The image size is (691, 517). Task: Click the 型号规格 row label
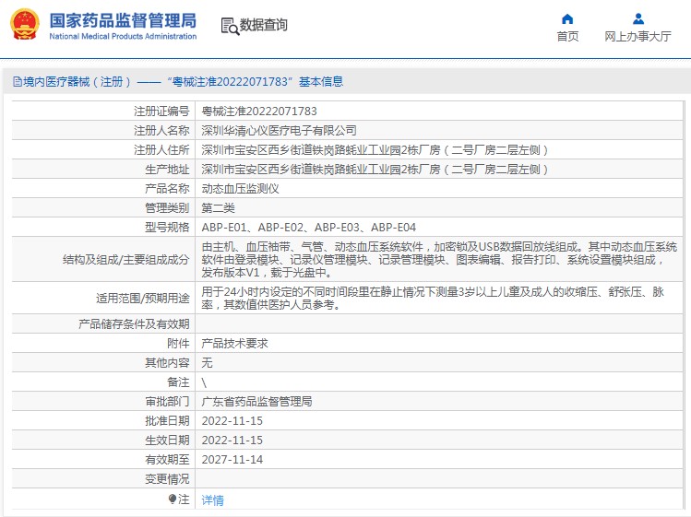pos(167,228)
